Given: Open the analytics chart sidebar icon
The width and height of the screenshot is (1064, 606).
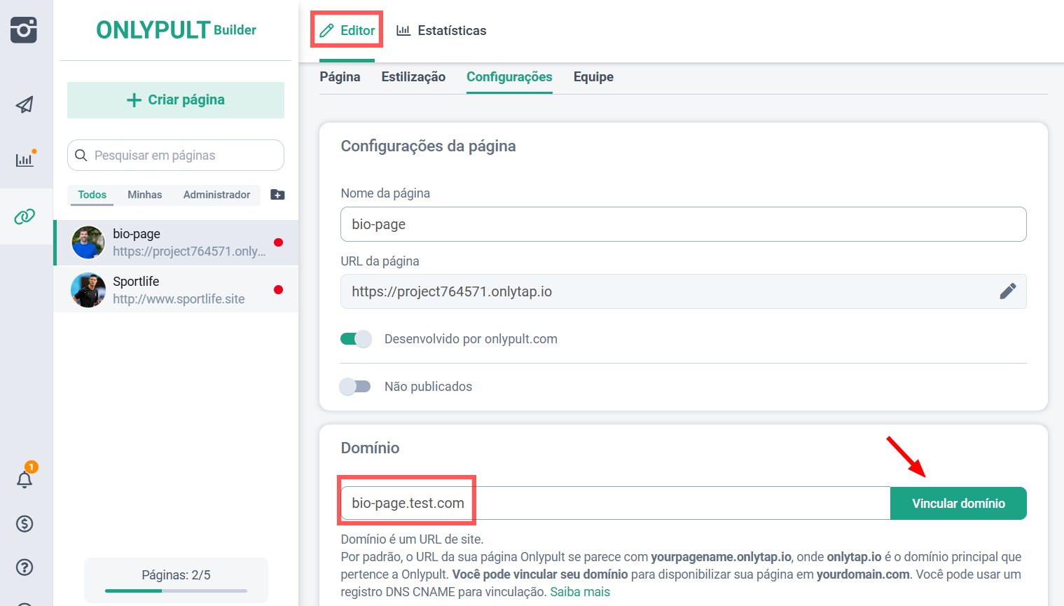Looking at the screenshot, I should [x=25, y=160].
